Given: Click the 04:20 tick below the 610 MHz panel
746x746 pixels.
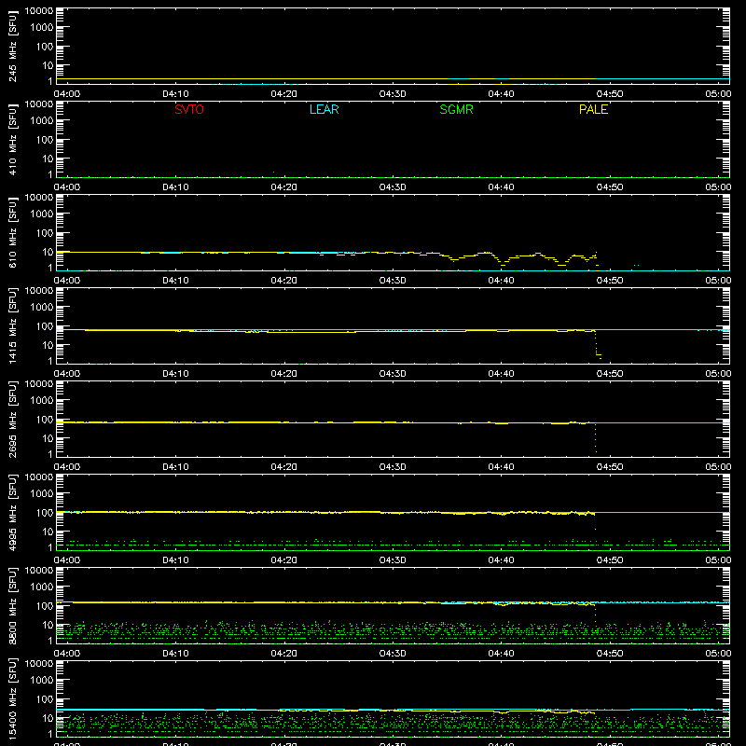Looking at the screenshot, I should tap(284, 281).
